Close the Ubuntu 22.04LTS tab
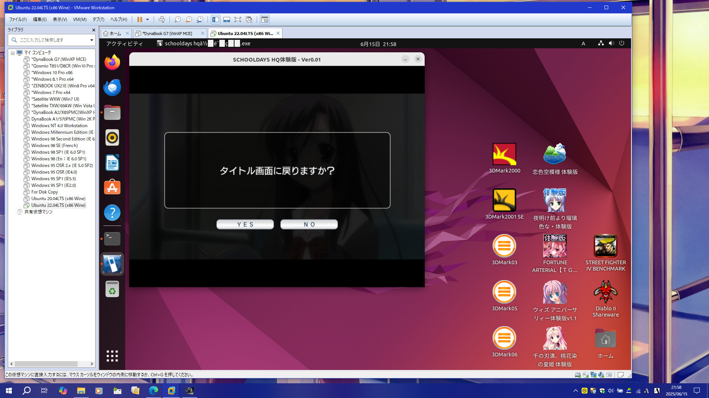Image resolution: width=709 pixels, height=398 pixels. (x=278, y=33)
